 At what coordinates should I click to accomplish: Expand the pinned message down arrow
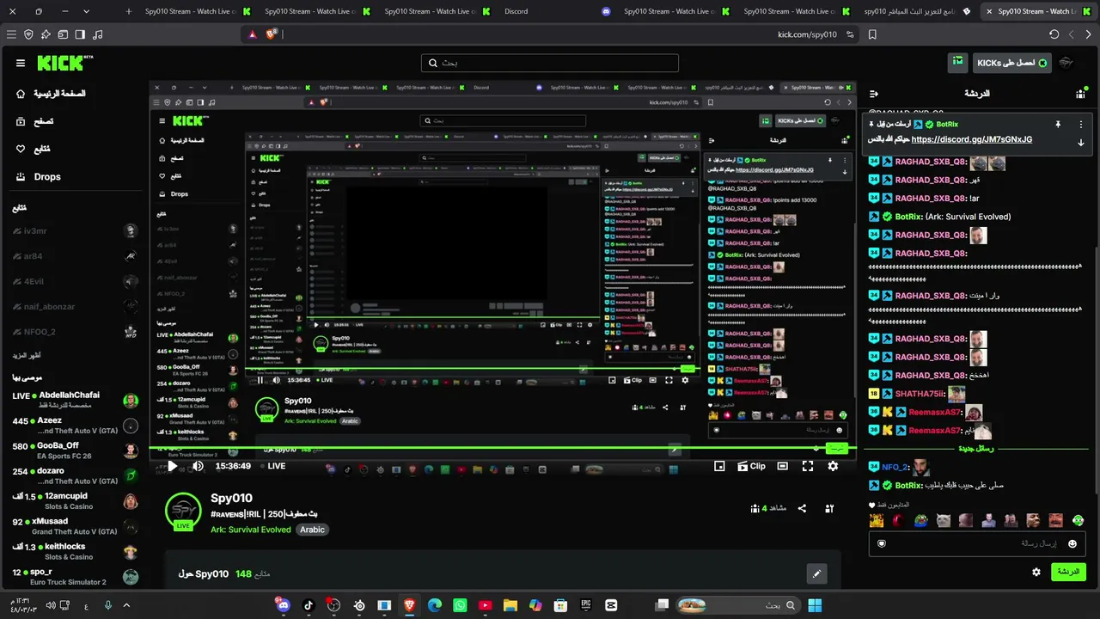coord(1081,142)
